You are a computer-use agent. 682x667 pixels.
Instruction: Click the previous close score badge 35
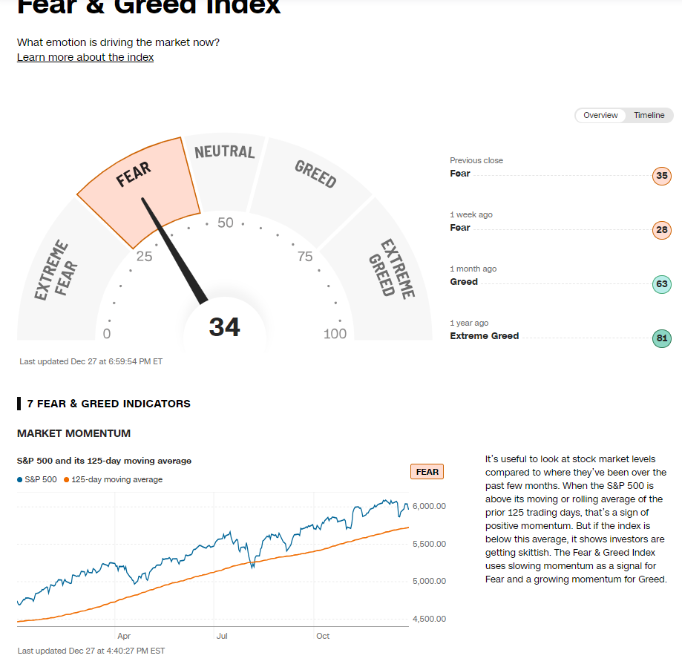[x=662, y=176]
